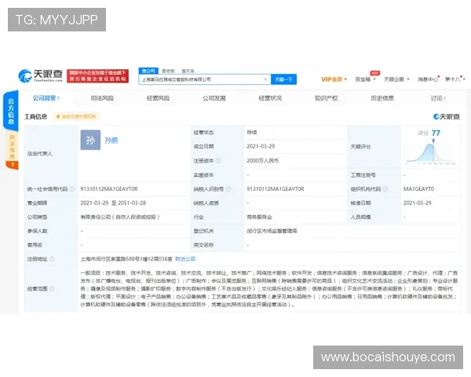
Task: Click the 2000万人民币 registered capital value
Action: (262, 161)
